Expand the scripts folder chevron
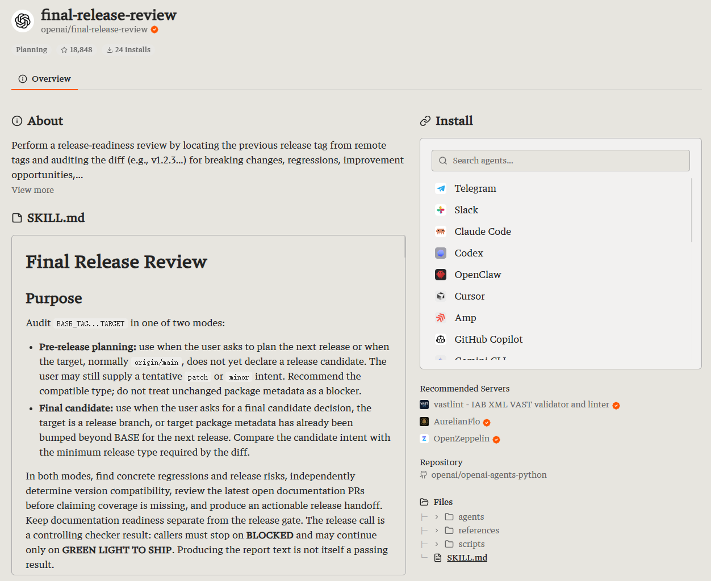 click(437, 544)
